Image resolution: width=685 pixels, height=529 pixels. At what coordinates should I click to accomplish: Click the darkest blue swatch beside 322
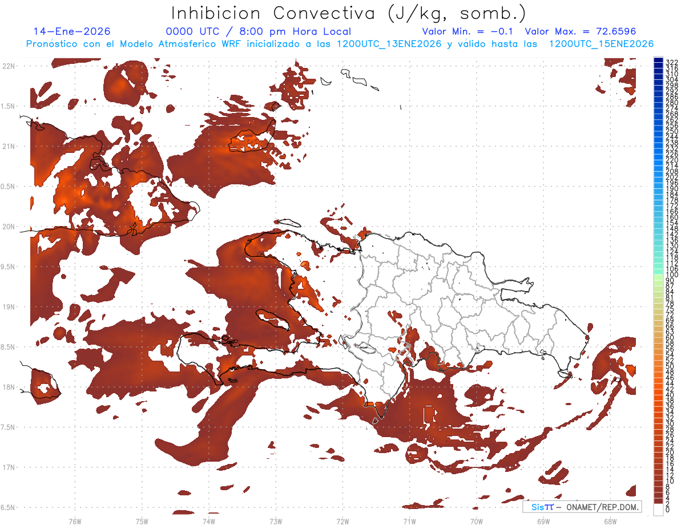tap(659, 60)
